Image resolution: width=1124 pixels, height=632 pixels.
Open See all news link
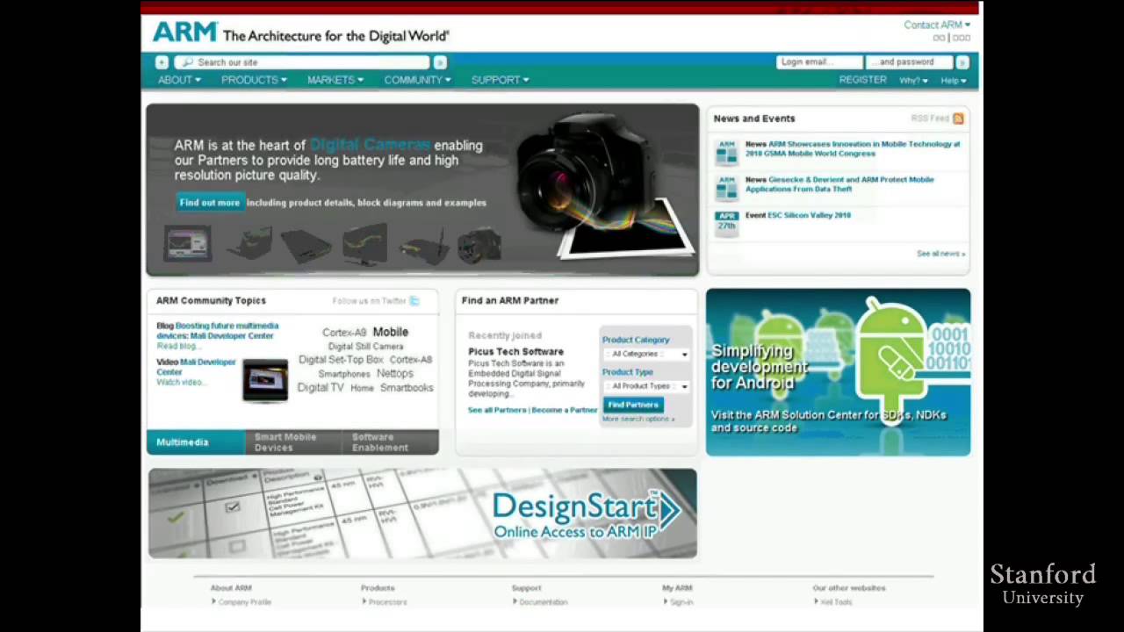point(940,254)
